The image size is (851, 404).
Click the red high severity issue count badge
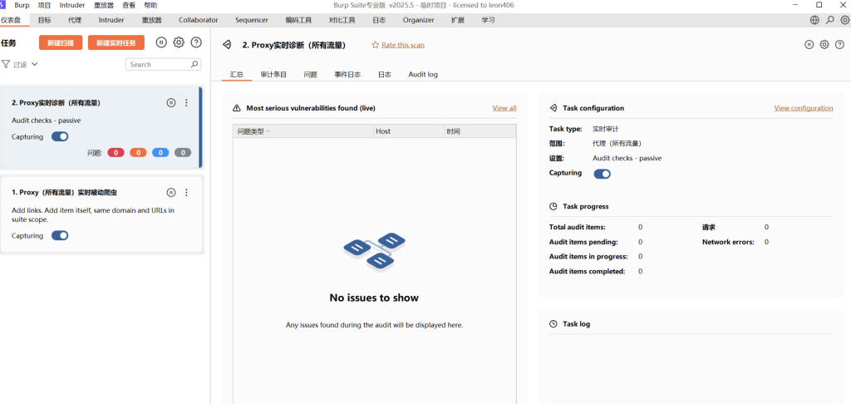coord(116,153)
